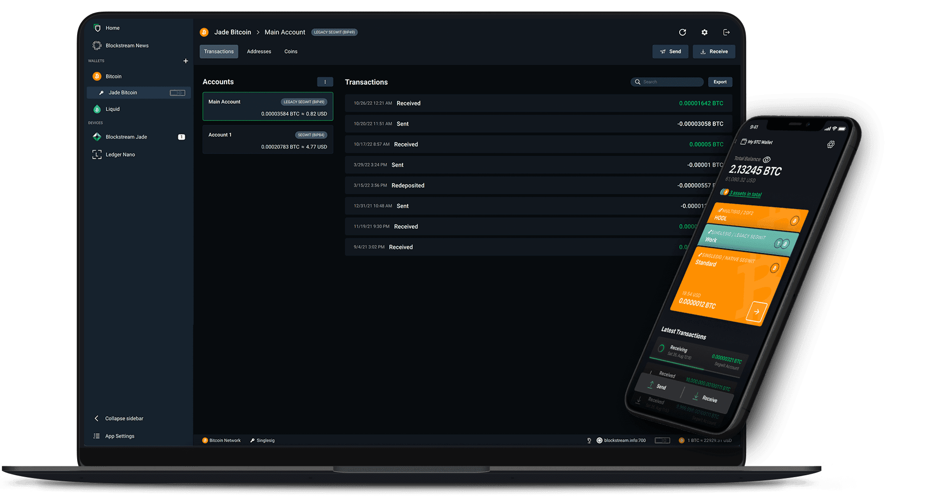This screenshot has width=935, height=500.
Task: Click the Jade device icon beside Jade Bitcoin
Action: pos(177,93)
